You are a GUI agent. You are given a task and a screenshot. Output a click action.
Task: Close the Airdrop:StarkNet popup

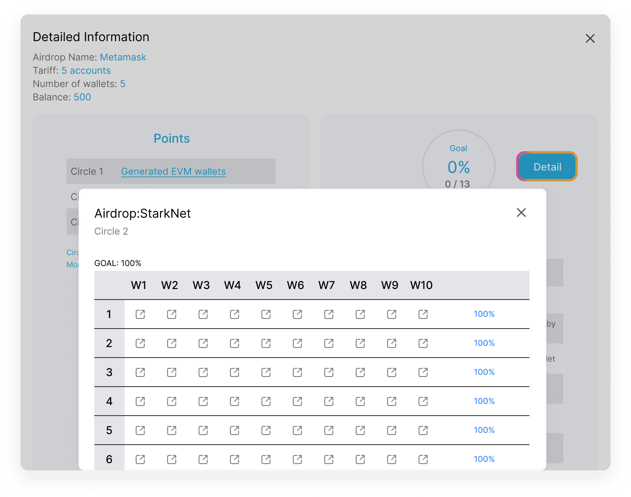[521, 212]
